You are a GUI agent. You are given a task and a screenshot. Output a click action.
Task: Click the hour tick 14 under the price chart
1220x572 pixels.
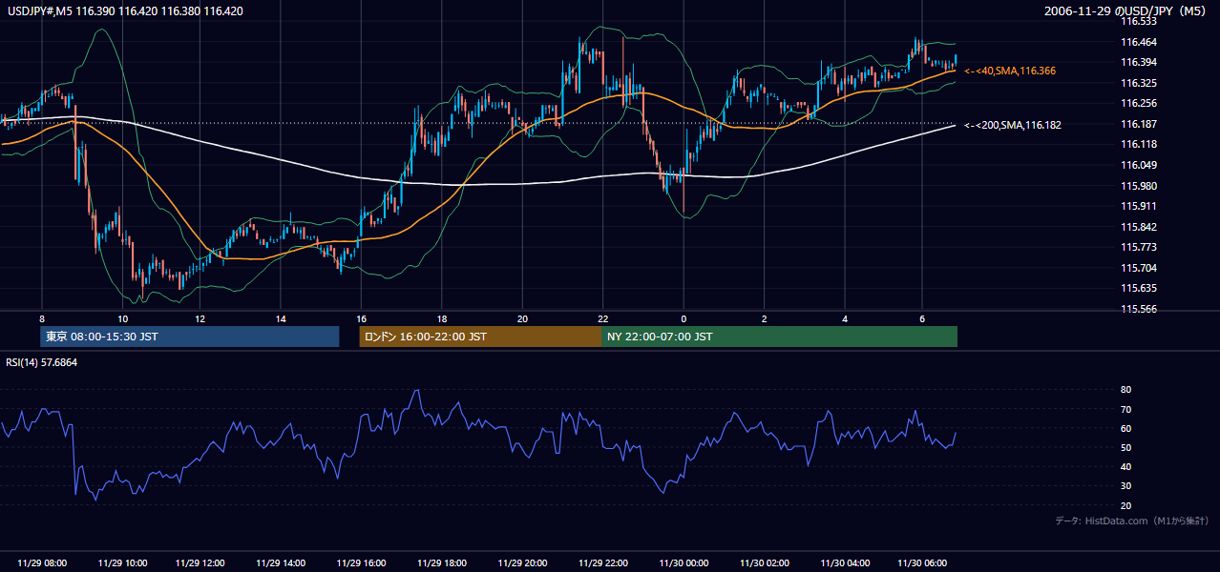point(281,317)
